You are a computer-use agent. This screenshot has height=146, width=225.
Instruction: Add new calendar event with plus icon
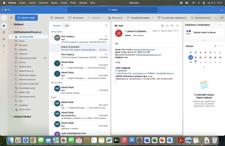[215, 46]
